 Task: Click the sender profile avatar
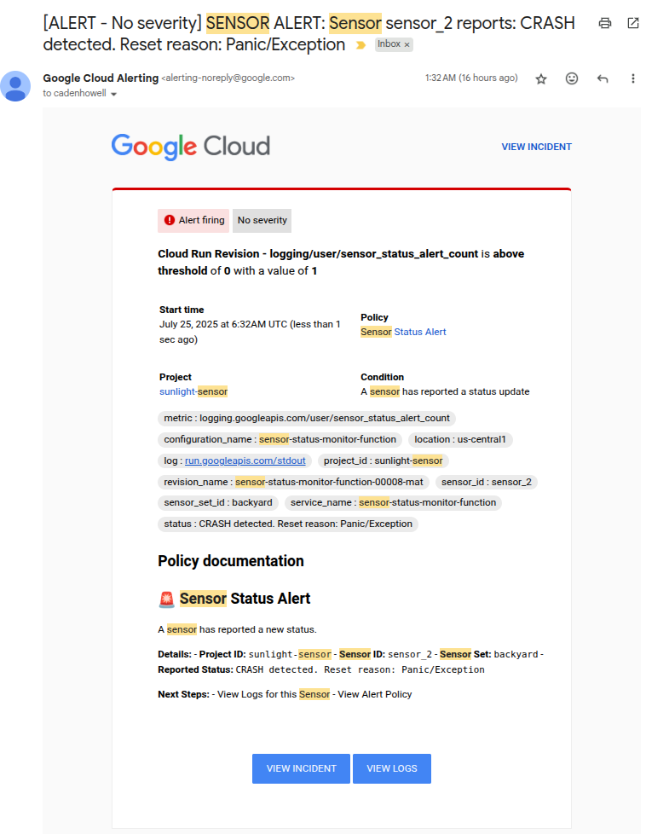(15, 86)
